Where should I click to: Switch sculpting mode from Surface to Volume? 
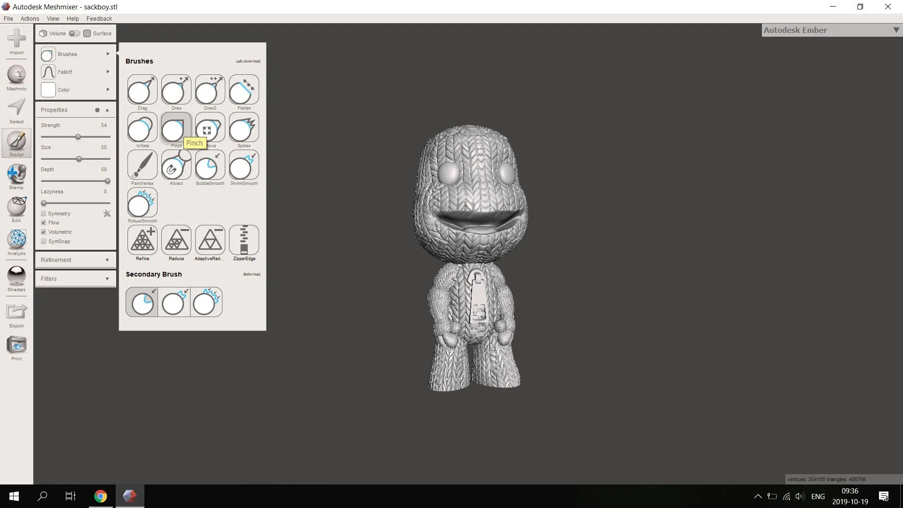74,33
